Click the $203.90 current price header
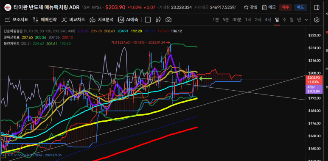Viewport: 328px width, 161px height. (115, 8)
